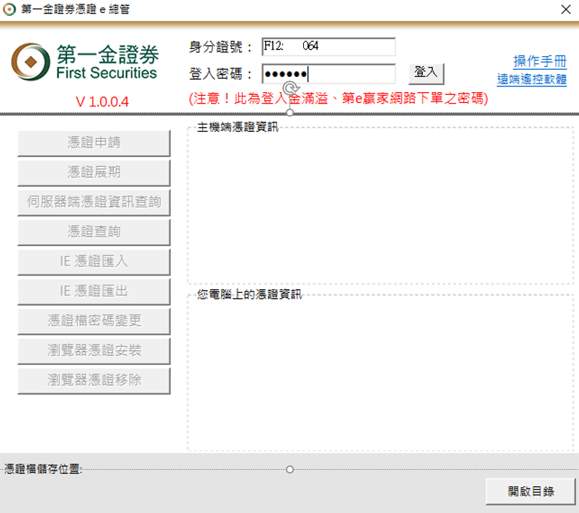Click inside the 主機端憑證資訊 panel
Screen dimensions: 579x513
(x=380, y=207)
